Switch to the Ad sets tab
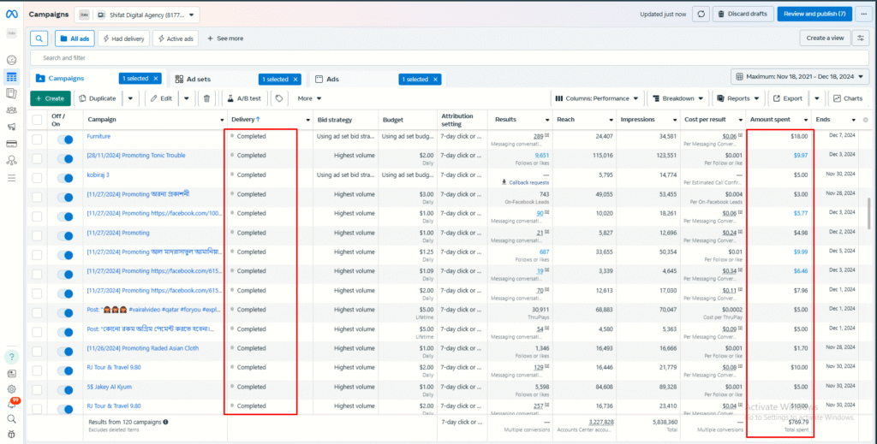 (x=198, y=79)
